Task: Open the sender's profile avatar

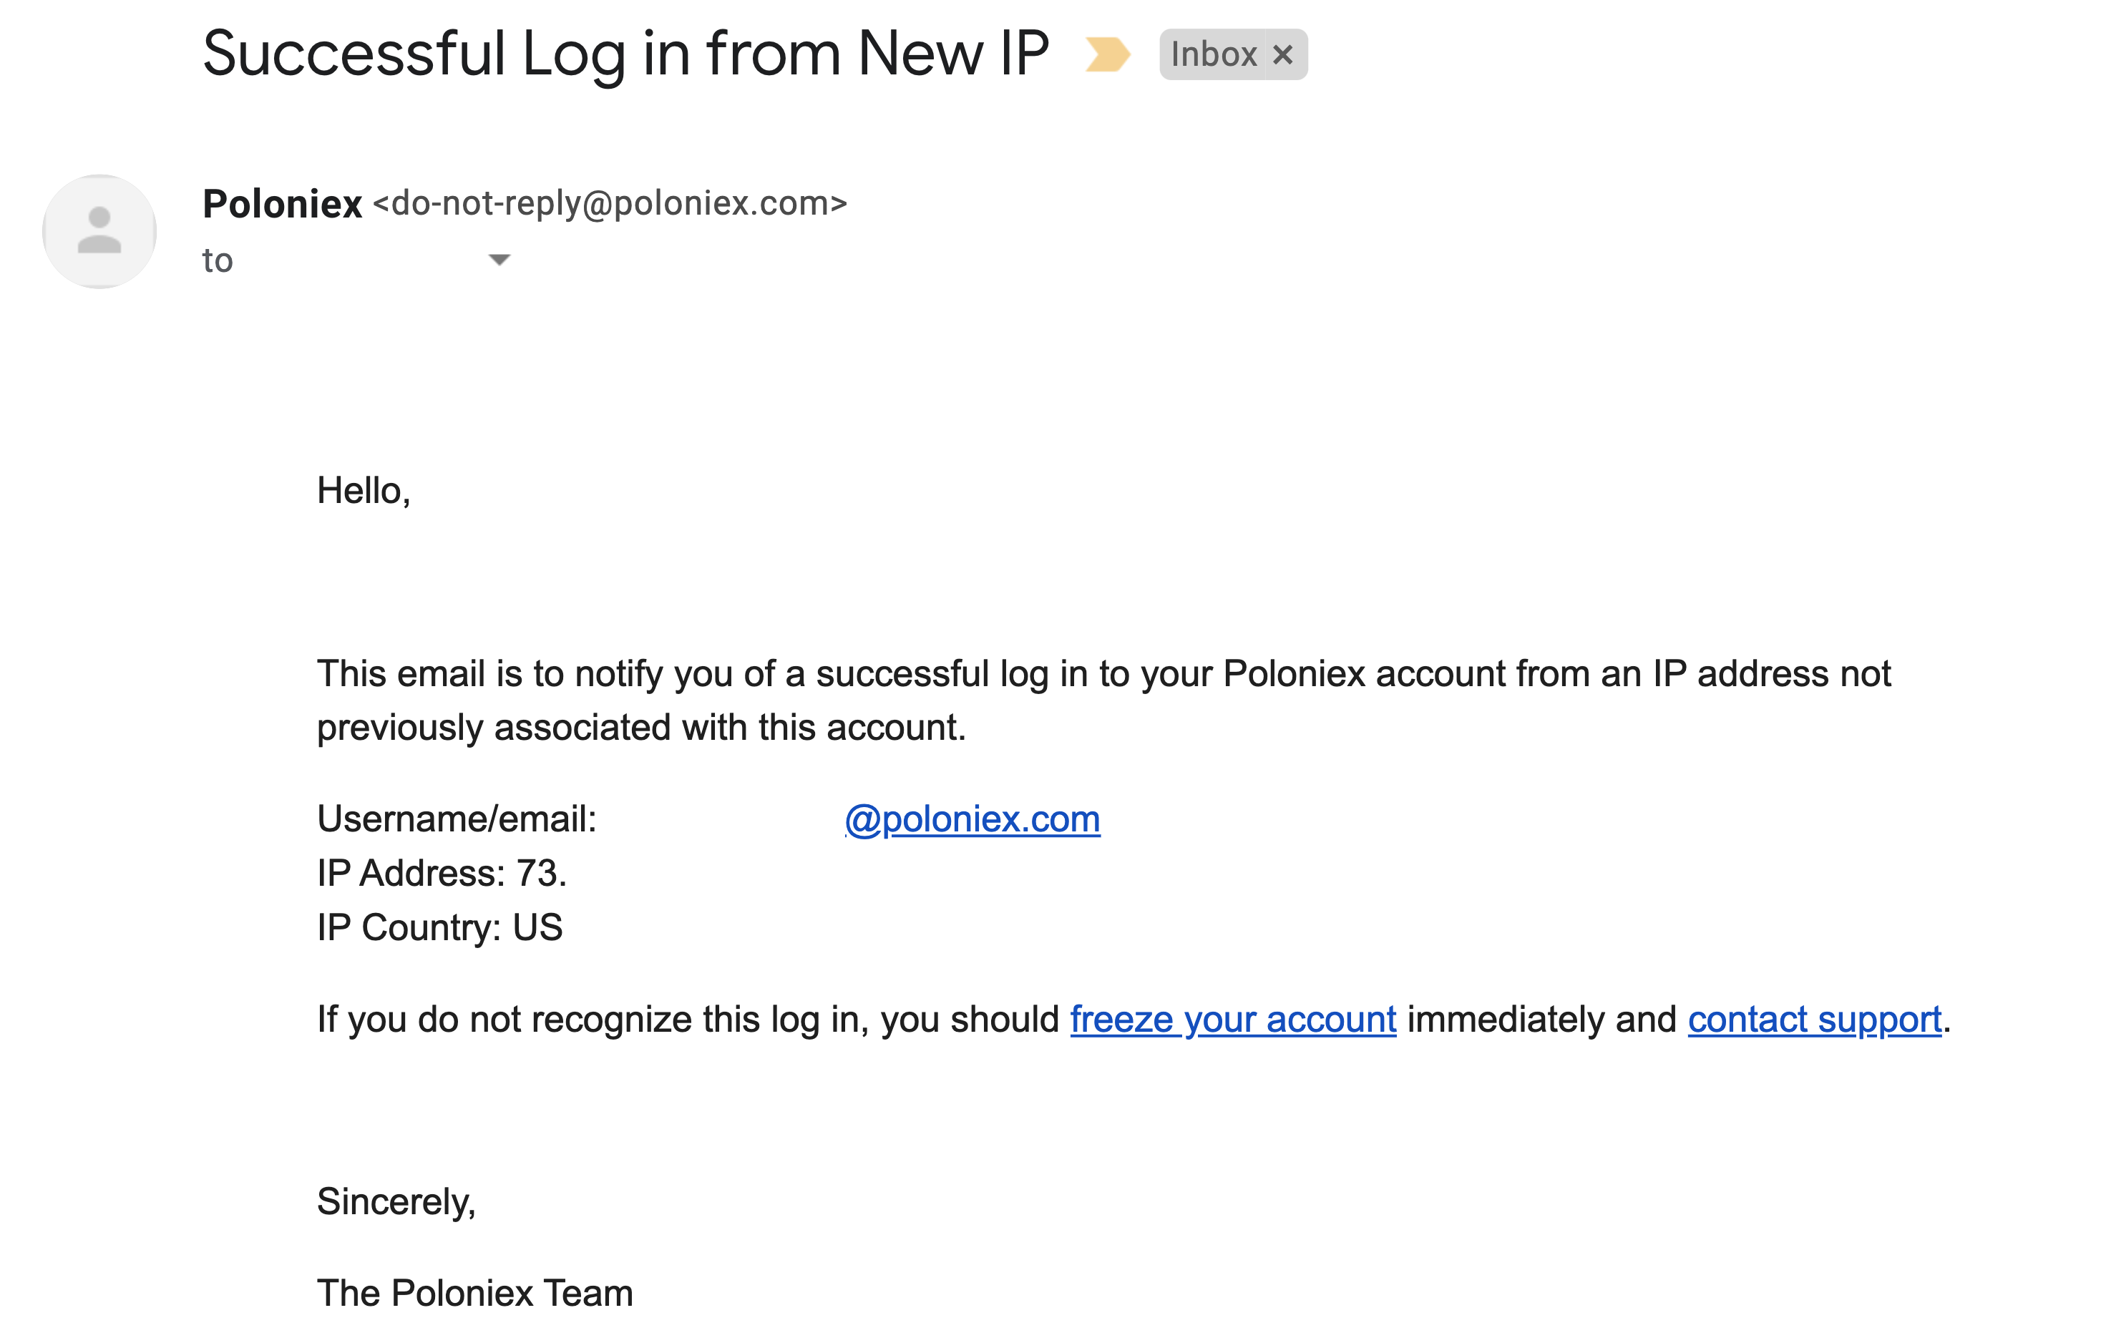Action: [99, 231]
